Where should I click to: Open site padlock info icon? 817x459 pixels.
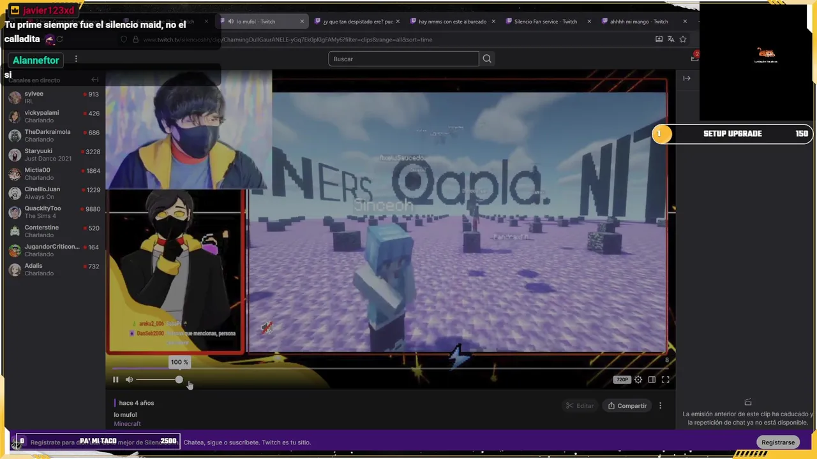pyautogui.click(x=135, y=40)
